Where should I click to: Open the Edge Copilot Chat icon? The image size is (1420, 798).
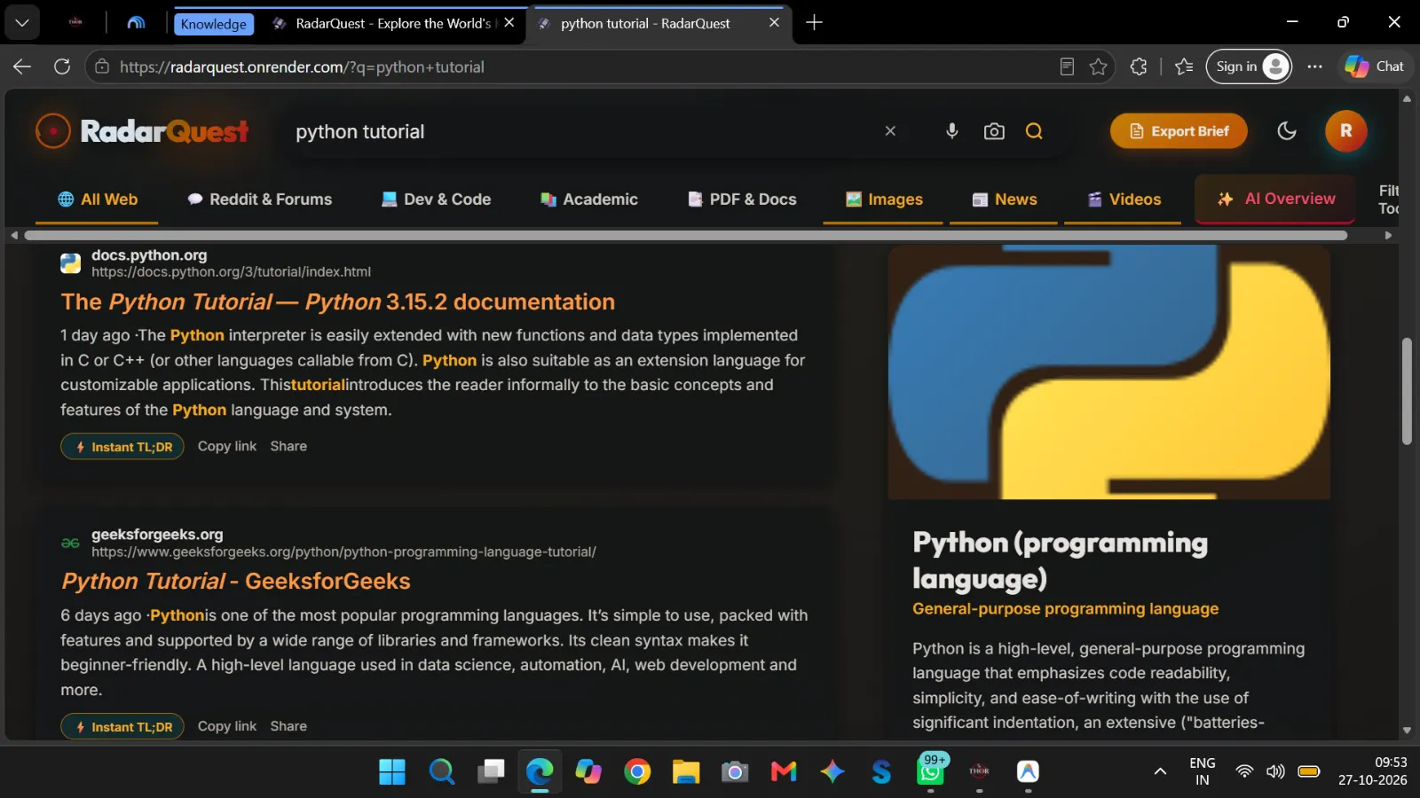(x=1374, y=66)
